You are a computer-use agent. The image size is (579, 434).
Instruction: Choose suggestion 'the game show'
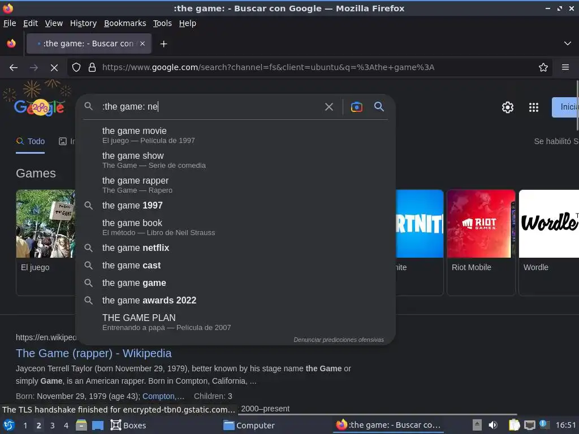tap(236, 160)
